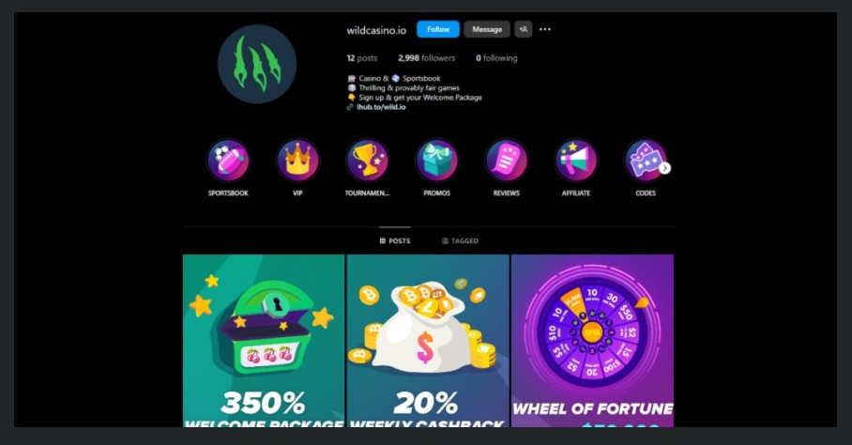View the 2,998 followers list
This screenshot has height=445, width=852.
(x=427, y=58)
